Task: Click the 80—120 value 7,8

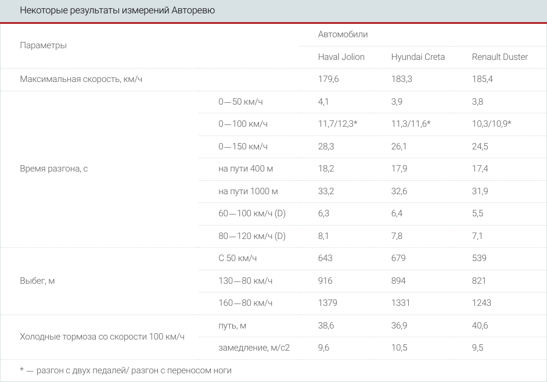Action: pyautogui.click(x=397, y=237)
